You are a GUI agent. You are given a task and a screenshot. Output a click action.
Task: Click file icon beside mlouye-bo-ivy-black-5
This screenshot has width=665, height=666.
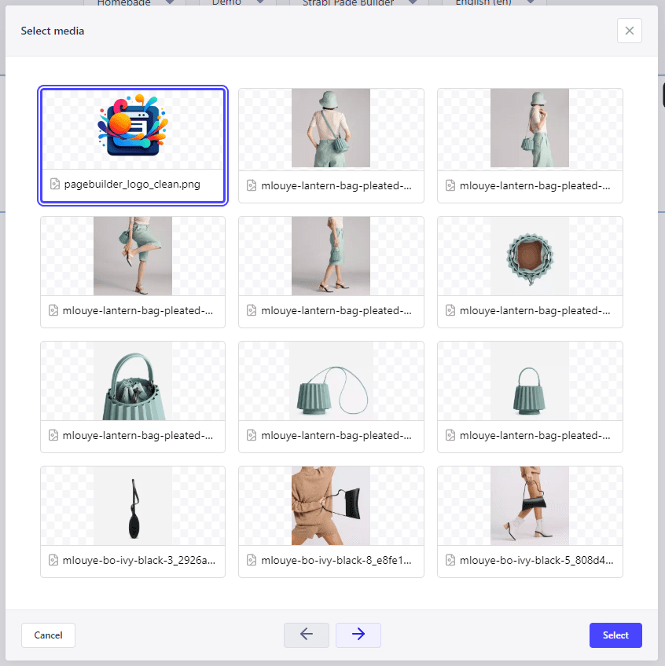450,560
